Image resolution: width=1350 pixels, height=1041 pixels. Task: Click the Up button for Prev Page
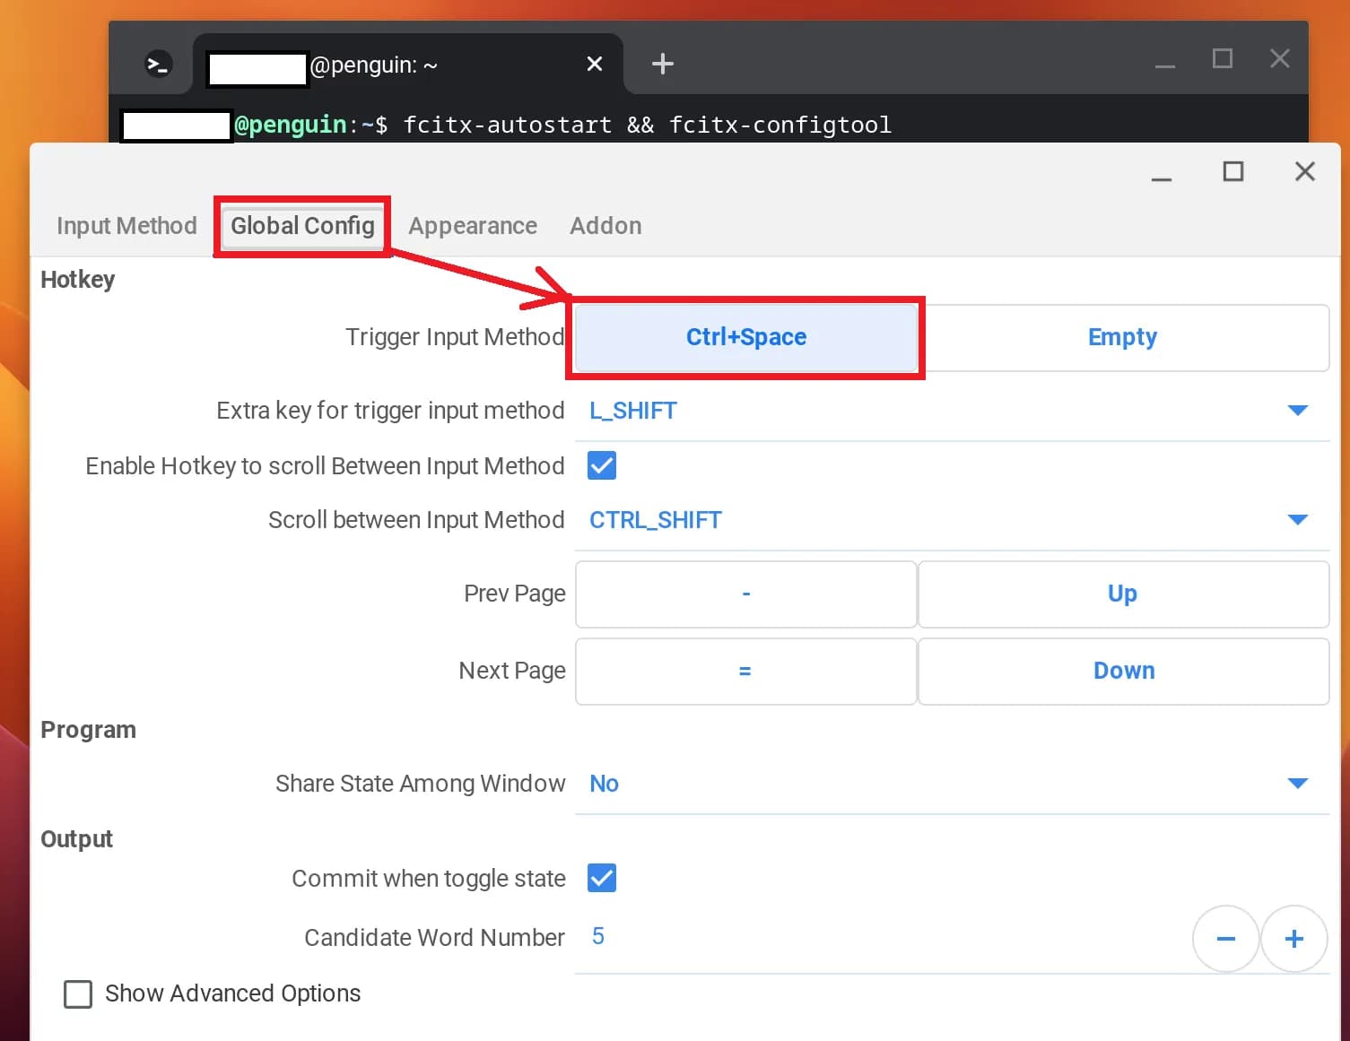1122,594
